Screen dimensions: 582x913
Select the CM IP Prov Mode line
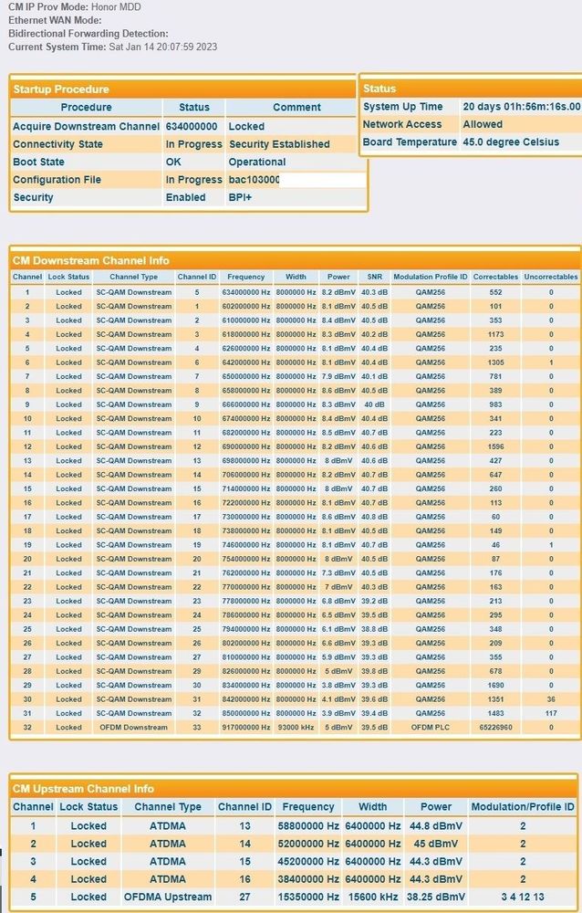point(75,7)
